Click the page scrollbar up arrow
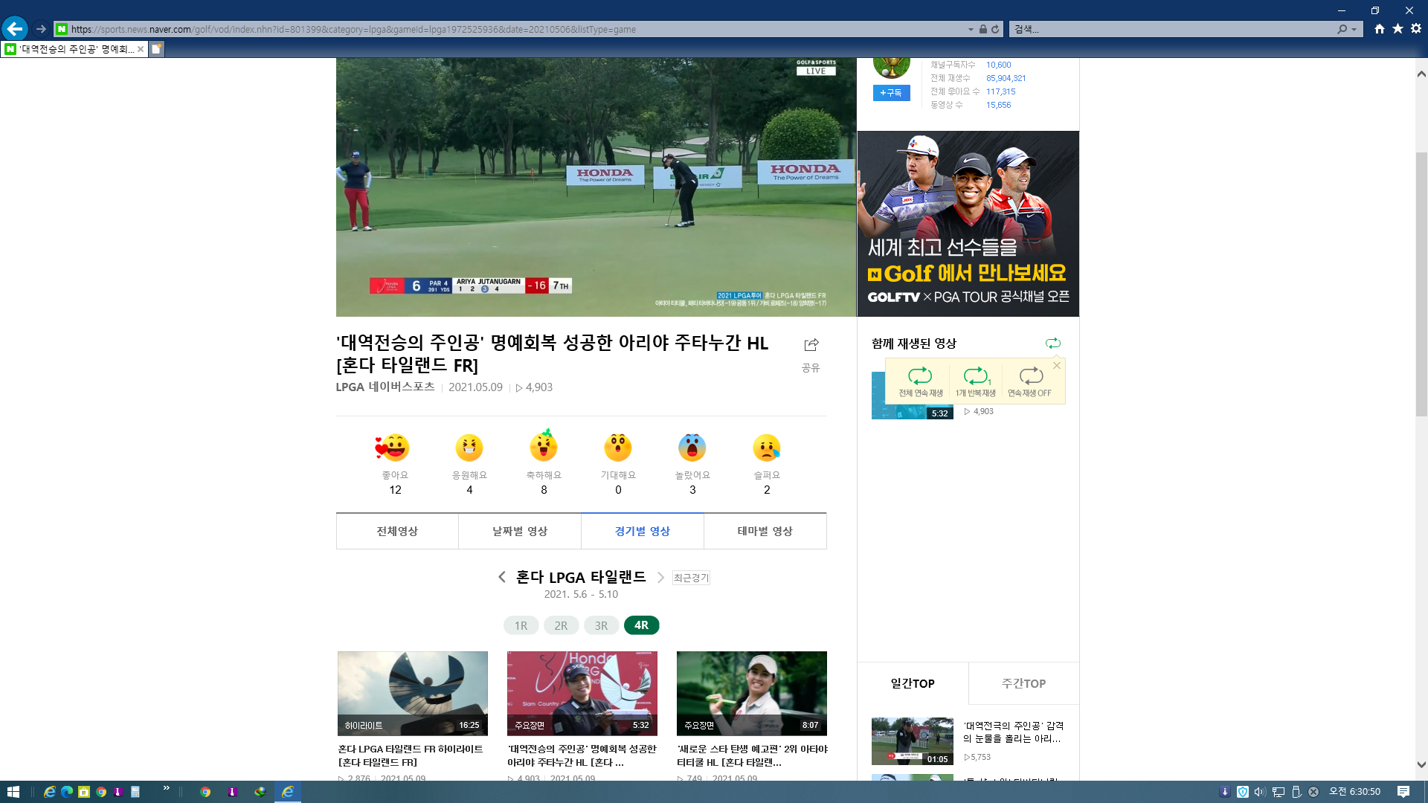Screen dimensions: 1428x803 point(1421,74)
